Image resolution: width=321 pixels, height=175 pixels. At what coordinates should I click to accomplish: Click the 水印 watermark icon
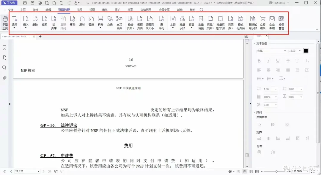point(173,19)
